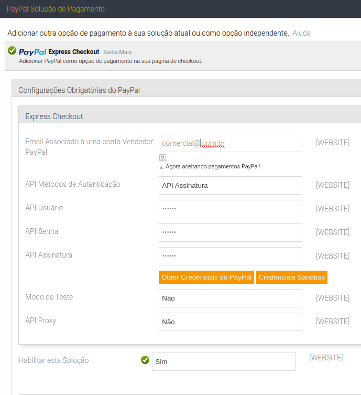
Task: Click the 'API Métodos de Autenticação' label
Action: tap(73, 184)
